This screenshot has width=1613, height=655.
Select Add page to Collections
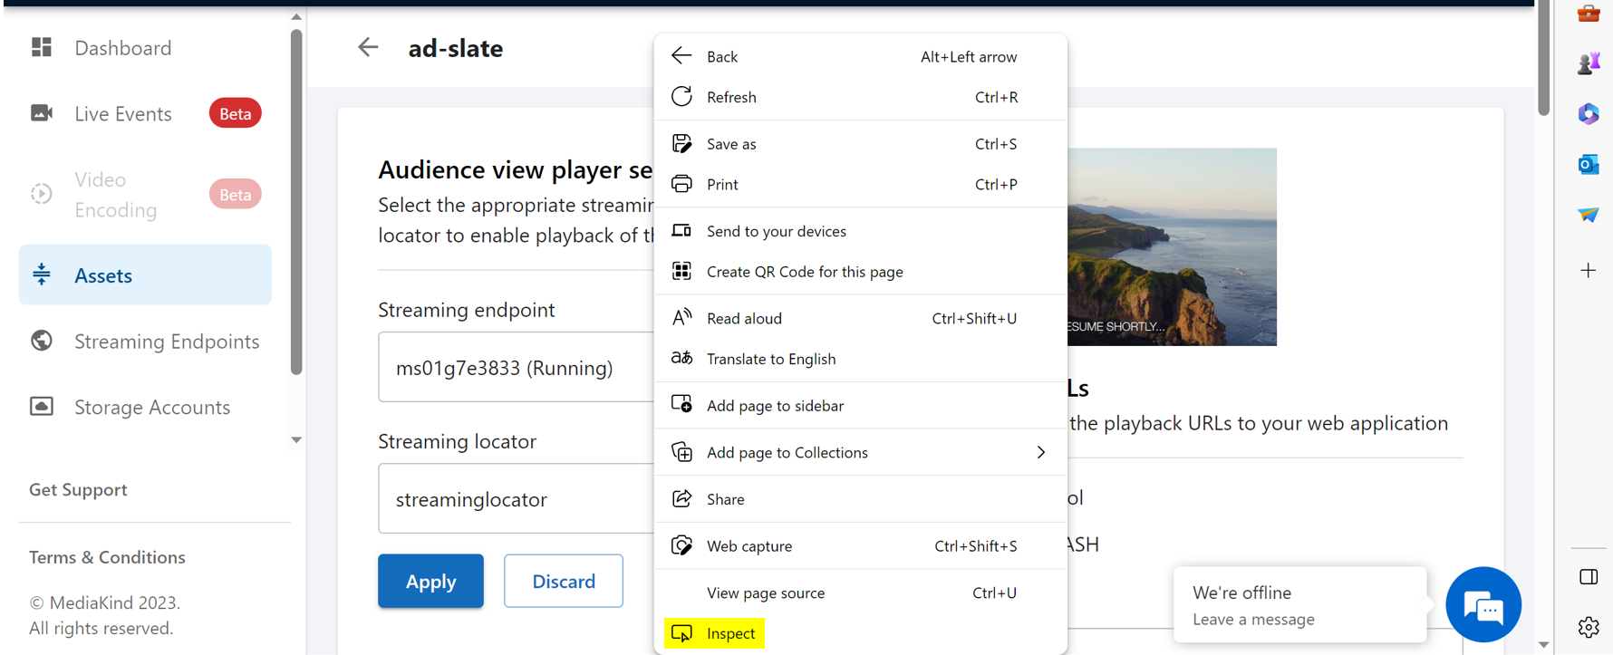pyautogui.click(x=860, y=452)
